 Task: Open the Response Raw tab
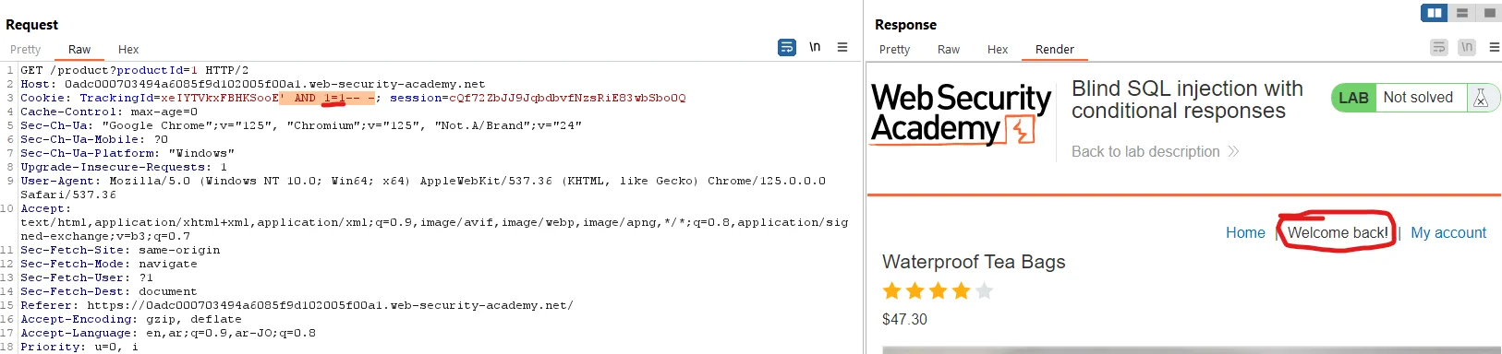949,49
